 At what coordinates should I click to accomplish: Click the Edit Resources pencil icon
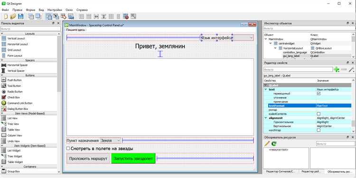[x=267, y=143]
